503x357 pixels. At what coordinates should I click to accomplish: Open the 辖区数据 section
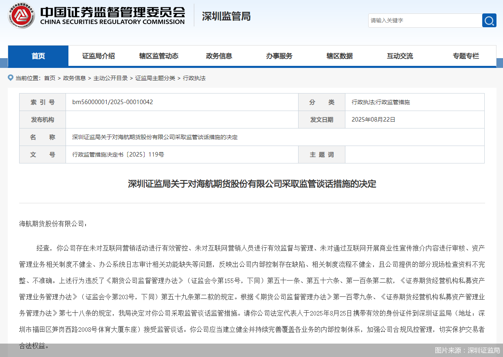(339, 56)
